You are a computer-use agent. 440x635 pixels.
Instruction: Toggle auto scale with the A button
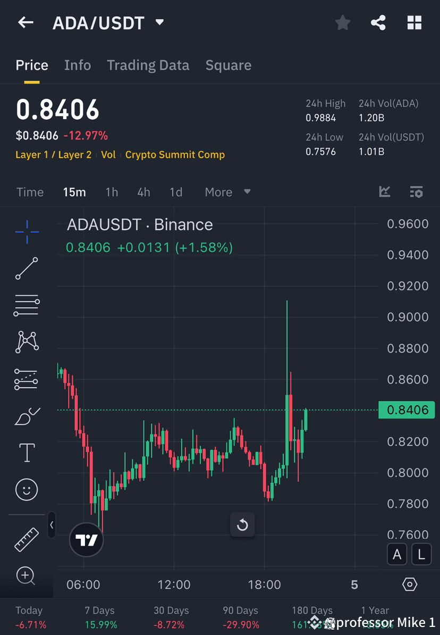coord(397,554)
